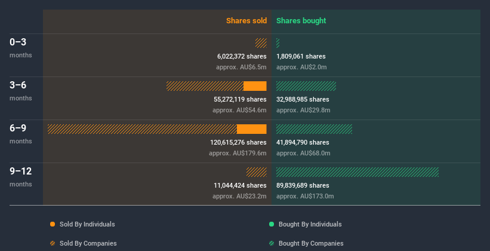Click the 3–6 months solid orange individuals bar
The width and height of the screenshot is (490, 251).
click(x=255, y=86)
